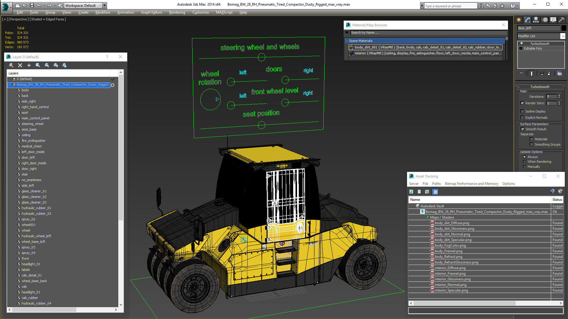Click the door_left object color swatch
This screenshot has height=319, width=568.
(564, 28)
